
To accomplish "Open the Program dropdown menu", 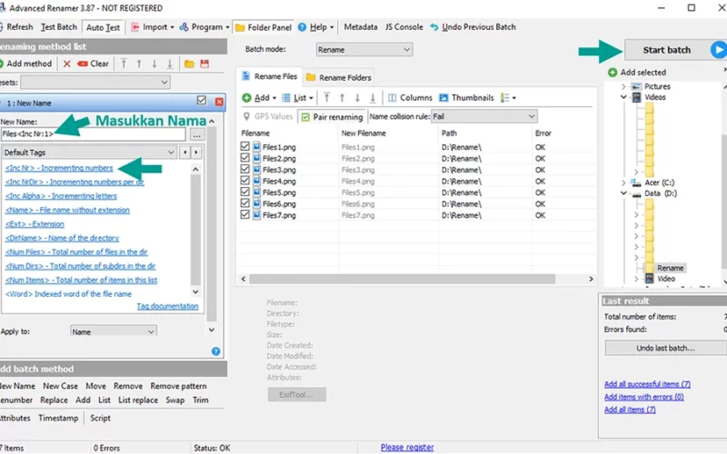I will (204, 27).
